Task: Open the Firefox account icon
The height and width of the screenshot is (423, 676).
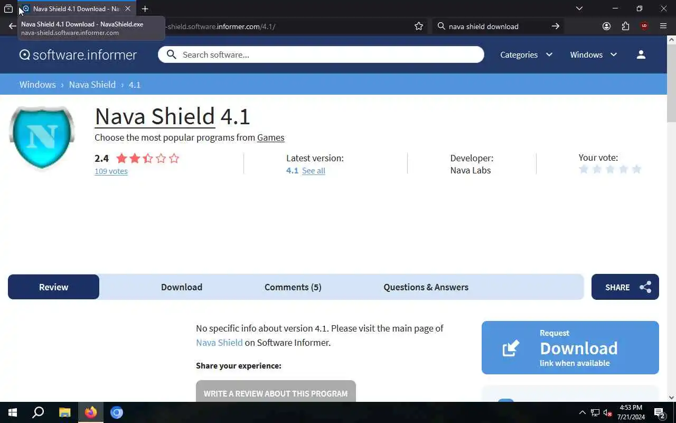Action: [606, 26]
